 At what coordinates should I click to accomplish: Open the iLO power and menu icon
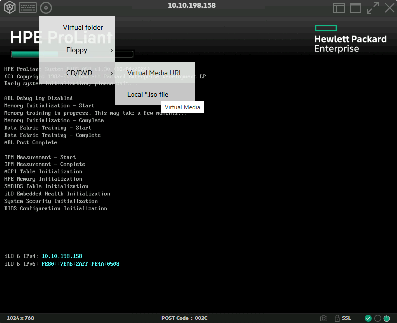click(x=10, y=7)
